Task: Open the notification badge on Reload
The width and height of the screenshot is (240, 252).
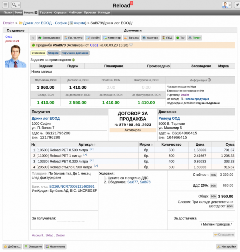Action: pyautogui.click(x=131, y=3)
